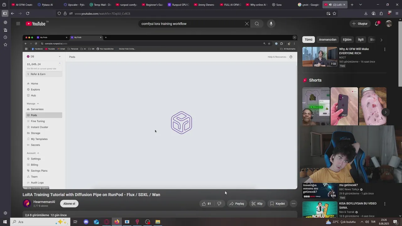Open YouTube notifications bell
This screenshot has height=226, width=402.
(377, 24)
